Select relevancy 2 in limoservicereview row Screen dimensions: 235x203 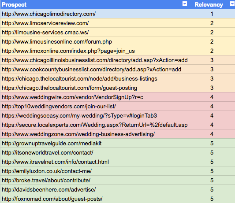(212, 23)
